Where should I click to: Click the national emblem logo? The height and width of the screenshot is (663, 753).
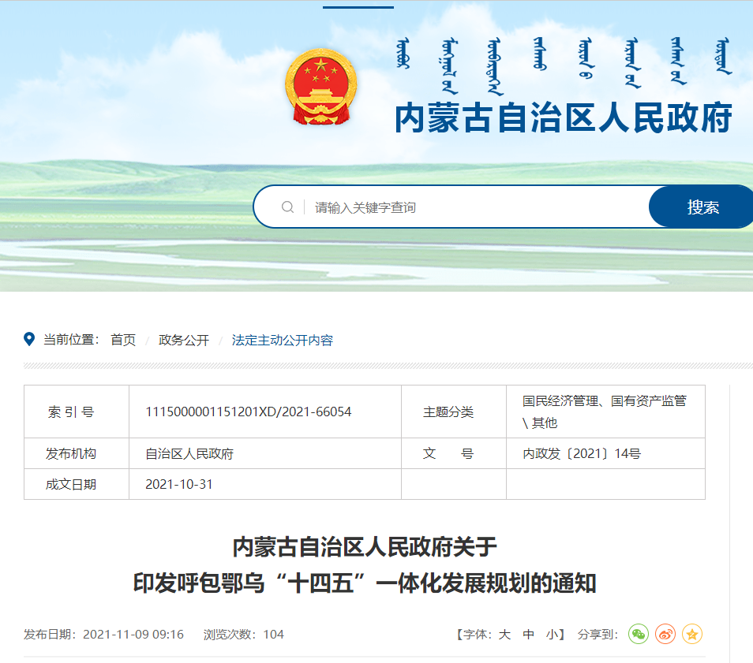coord(320,87)
